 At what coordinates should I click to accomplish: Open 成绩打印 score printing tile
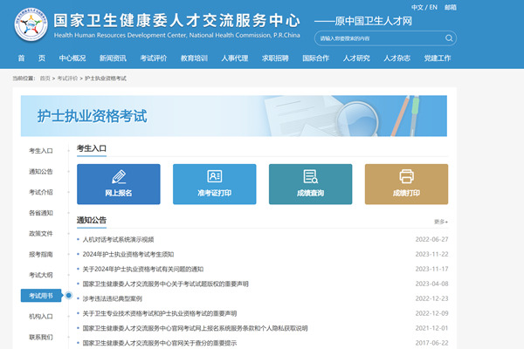[406, 183]
